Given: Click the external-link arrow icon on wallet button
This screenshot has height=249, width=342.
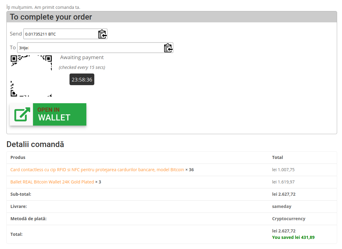Looking at the screenshot, I should click(x=22, y=114).
